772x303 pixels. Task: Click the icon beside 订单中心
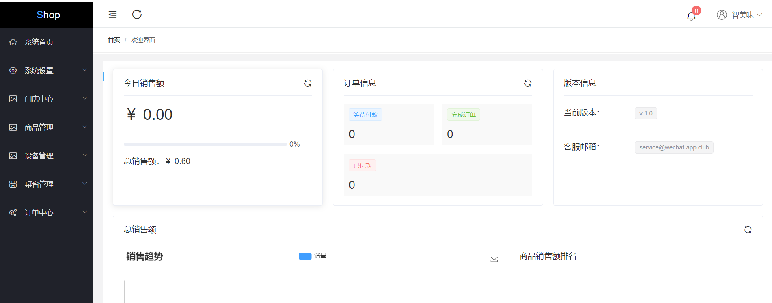(13, 212)
